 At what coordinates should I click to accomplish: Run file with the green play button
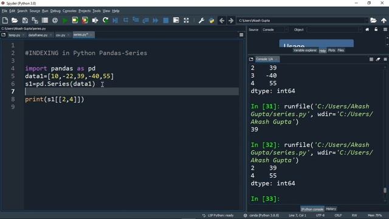pos(65,20)
